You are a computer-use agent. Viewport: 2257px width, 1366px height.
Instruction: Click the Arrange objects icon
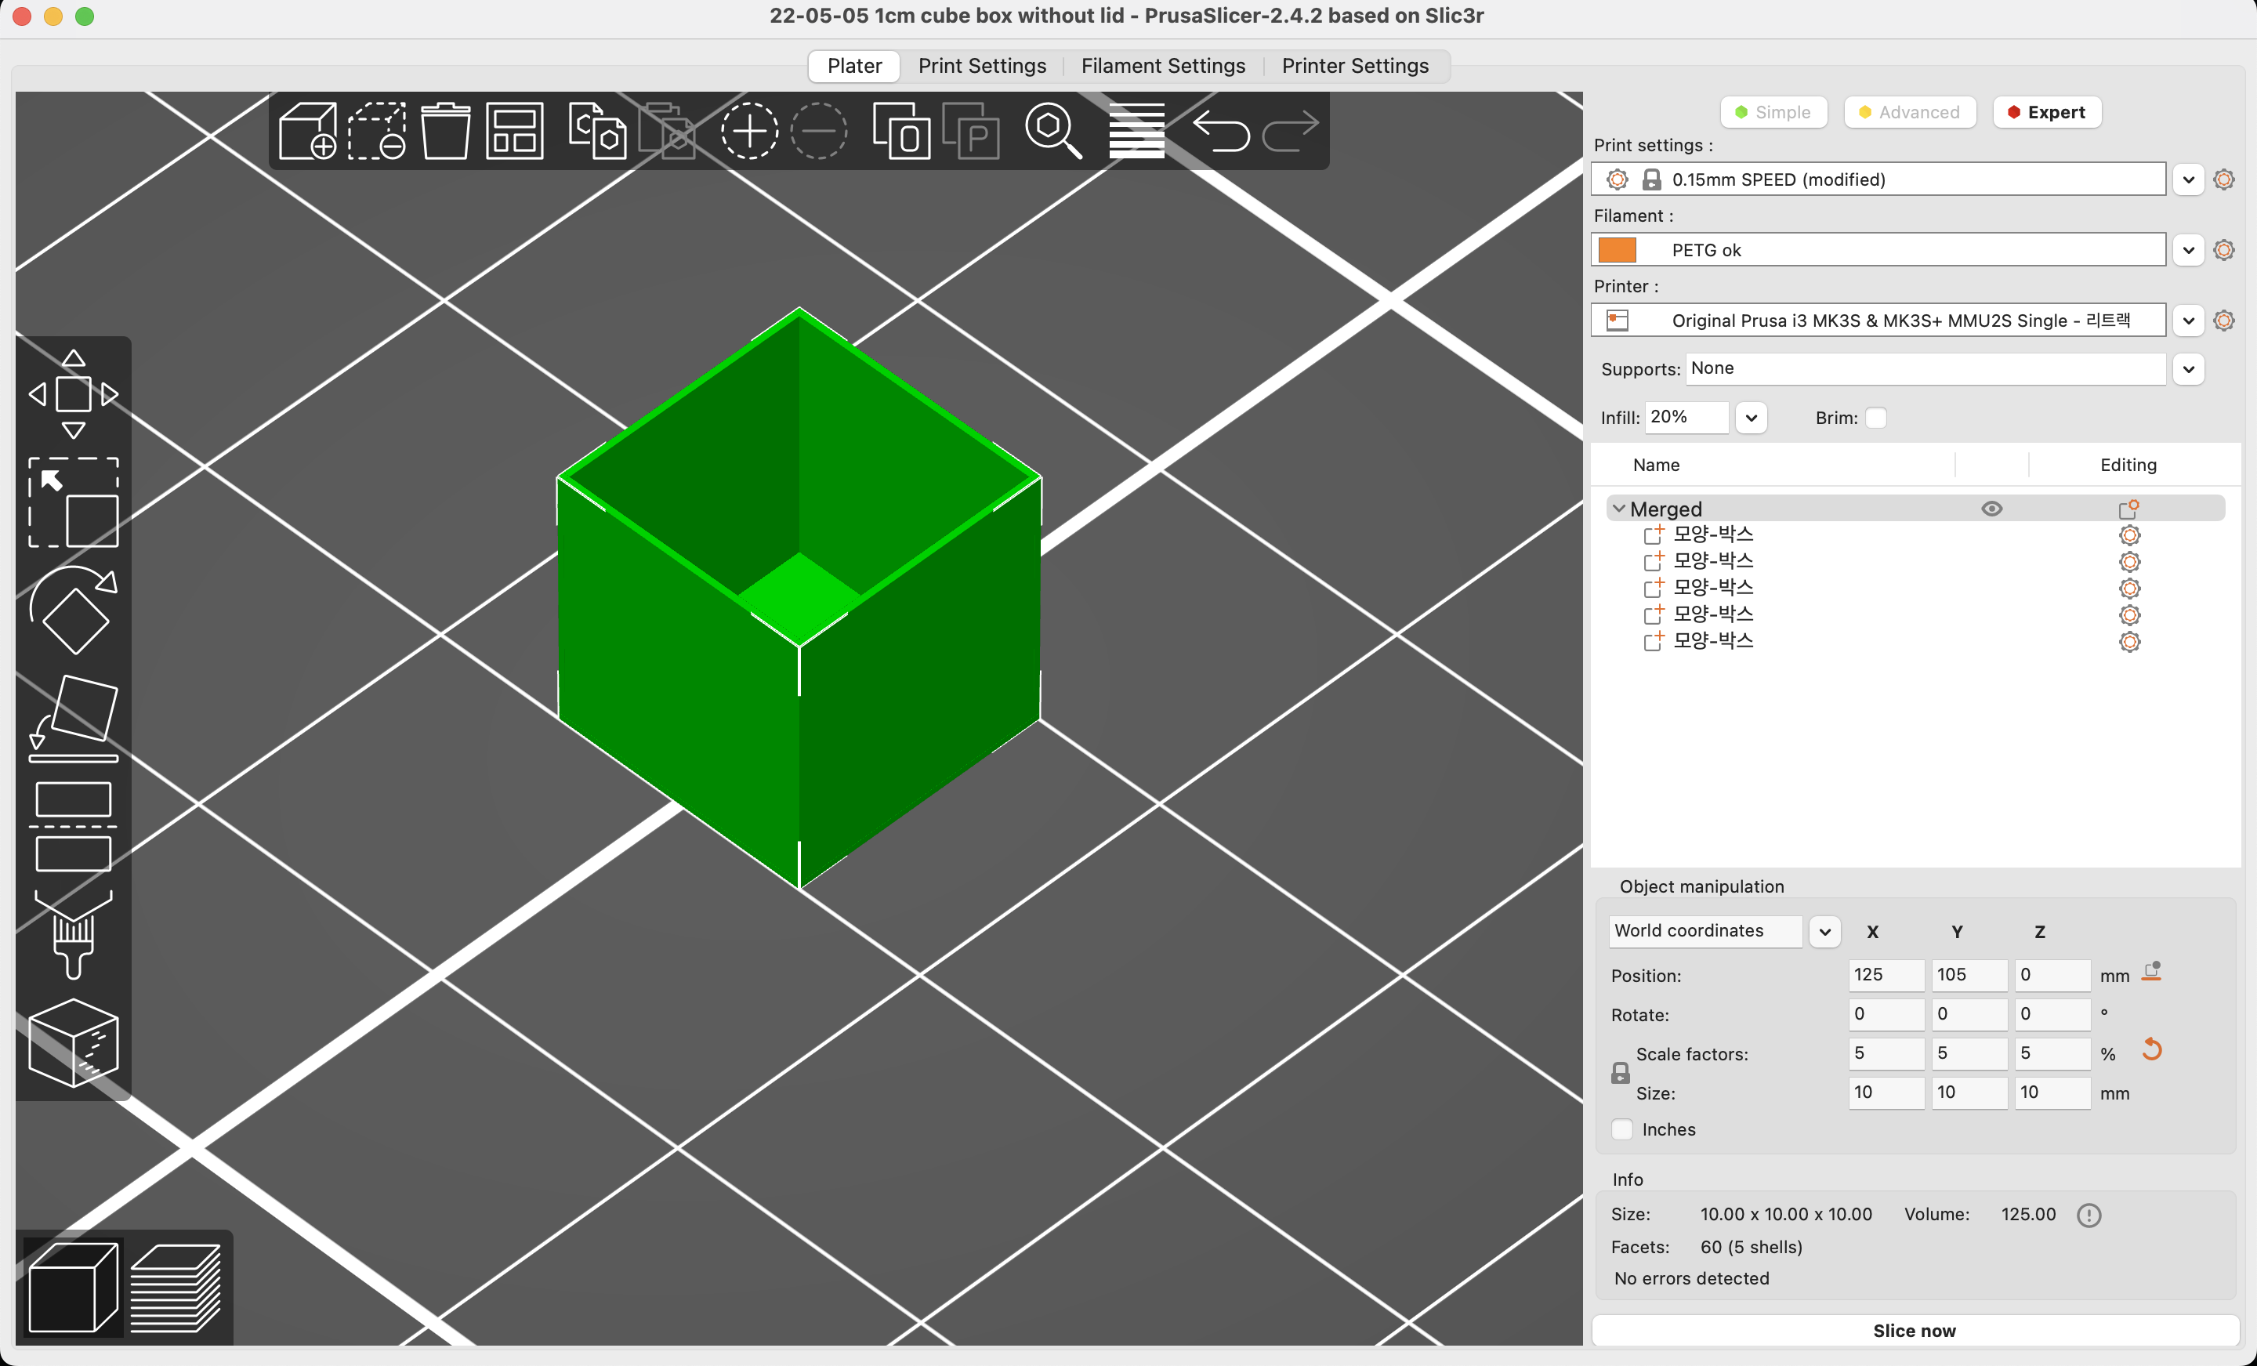(x=514, y=131)
